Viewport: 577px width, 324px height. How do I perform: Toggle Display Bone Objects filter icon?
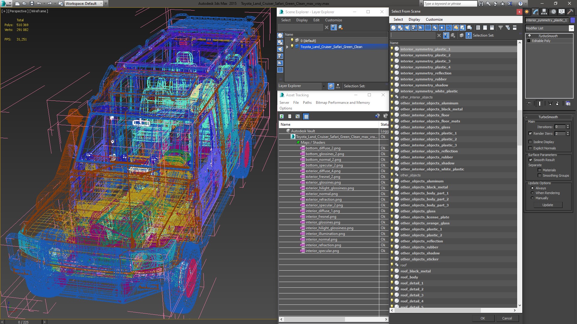pos(449,28)
